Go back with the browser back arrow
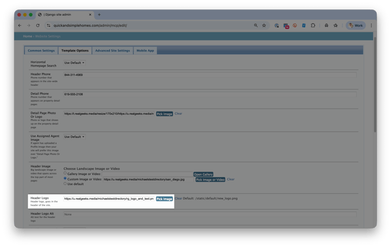 (20, 26)
